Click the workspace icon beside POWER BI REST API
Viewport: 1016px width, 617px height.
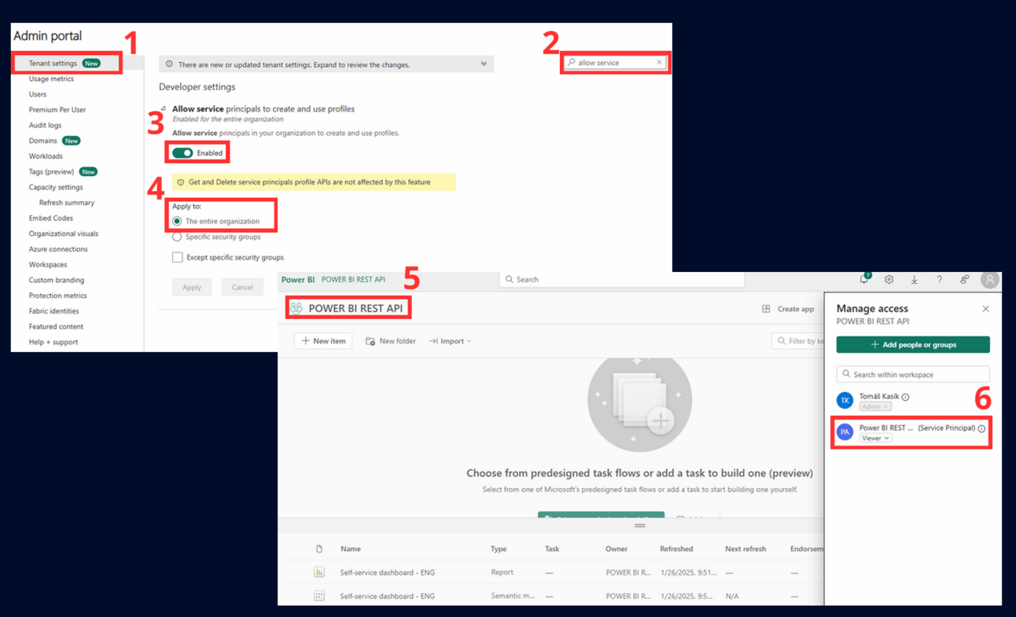coord(296,308)
